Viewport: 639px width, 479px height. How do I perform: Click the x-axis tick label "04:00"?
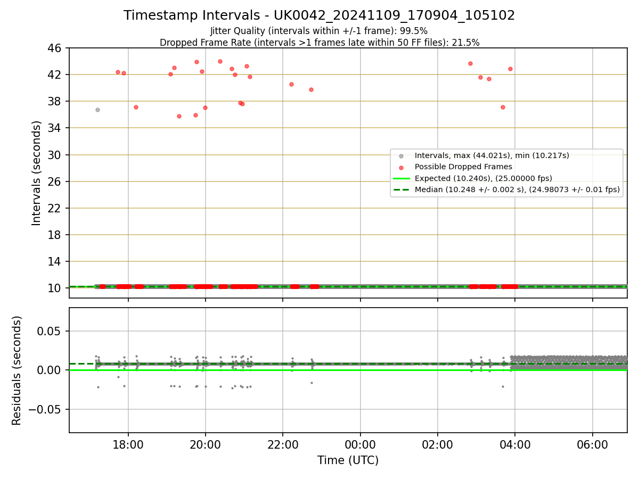click(515, 444)
